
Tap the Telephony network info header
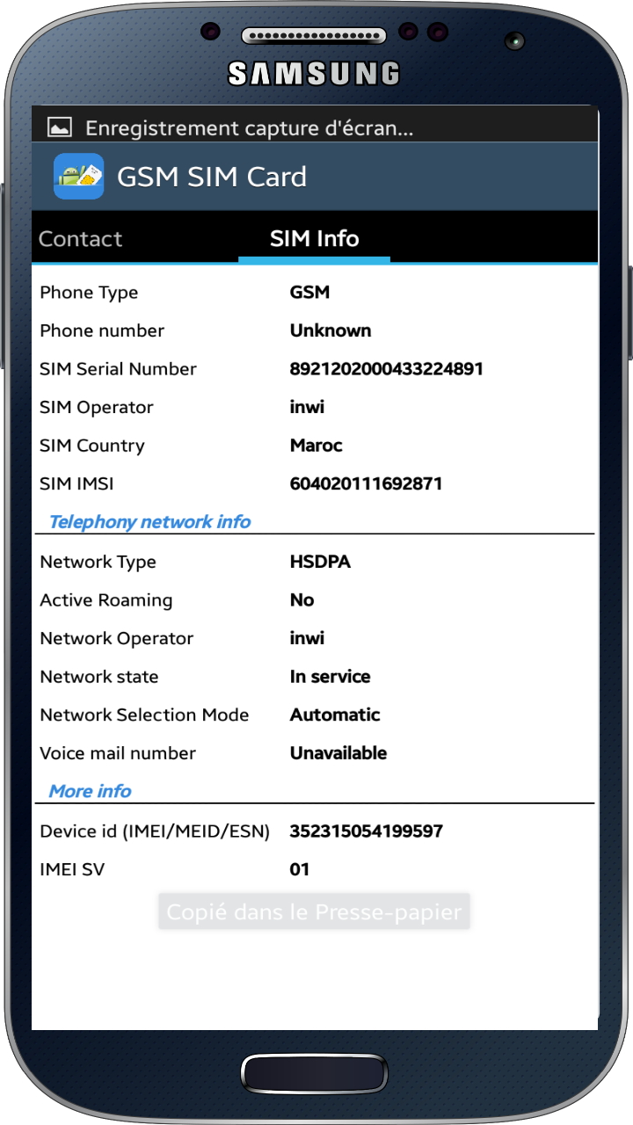point(149,522)
